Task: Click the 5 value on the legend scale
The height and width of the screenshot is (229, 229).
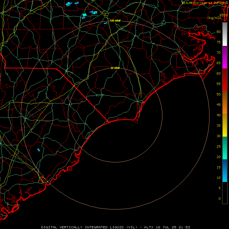Action: pos(220,188)
